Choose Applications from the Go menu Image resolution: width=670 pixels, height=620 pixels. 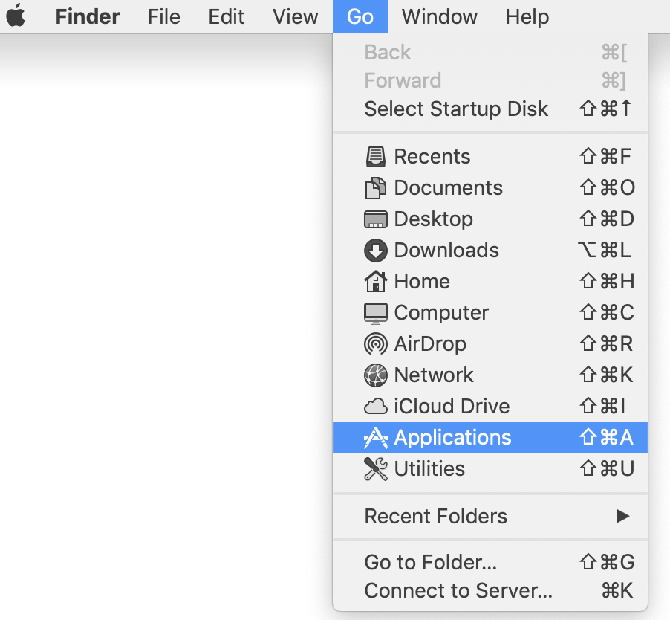pyautogui.click(x=490, y=437)
